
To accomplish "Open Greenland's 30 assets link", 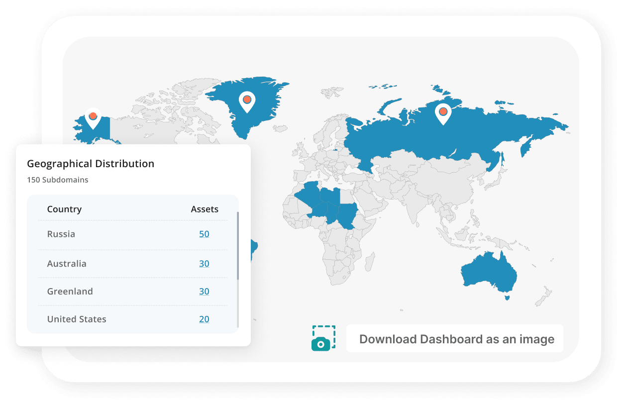I will pyautogui.click(x=204, y=292).
